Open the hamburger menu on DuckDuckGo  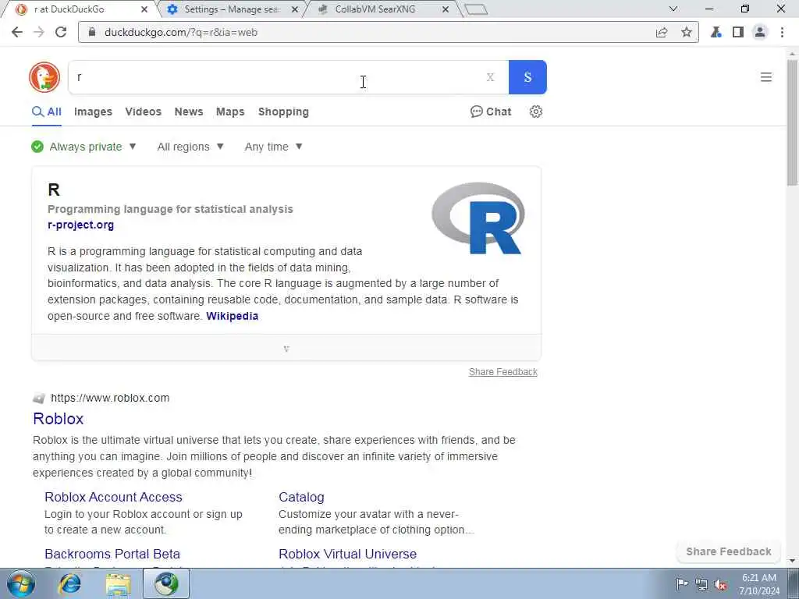click(x=766, y=77)
